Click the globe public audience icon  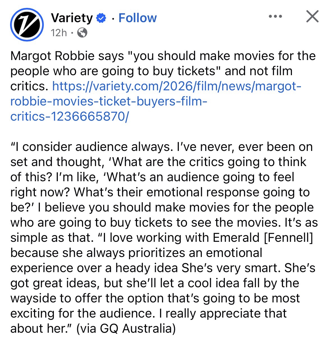click(x=82, y=33)
